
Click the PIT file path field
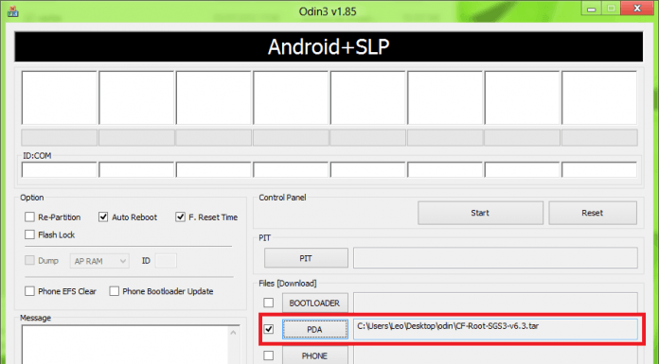(x=495, y=258)
